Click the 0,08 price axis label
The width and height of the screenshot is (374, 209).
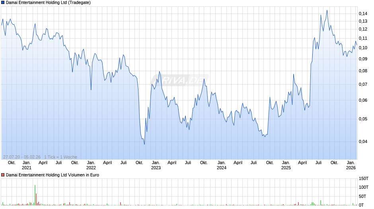click(363, 71)
